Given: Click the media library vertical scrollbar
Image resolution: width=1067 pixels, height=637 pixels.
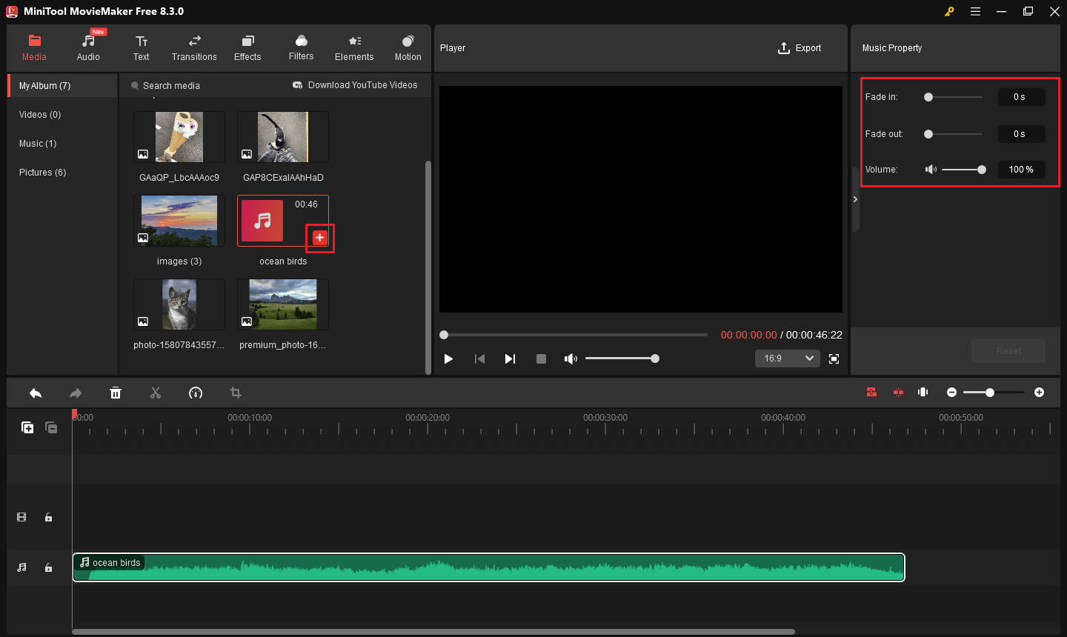Looking at the screenshot, I should [428, 267].
